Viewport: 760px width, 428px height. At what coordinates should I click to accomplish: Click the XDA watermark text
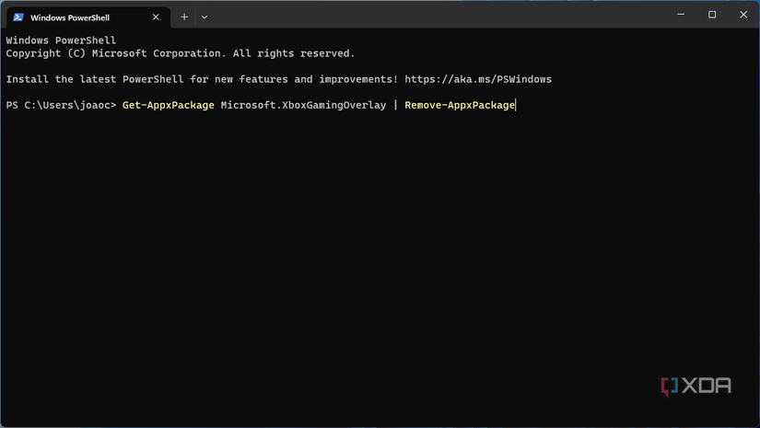707,387
